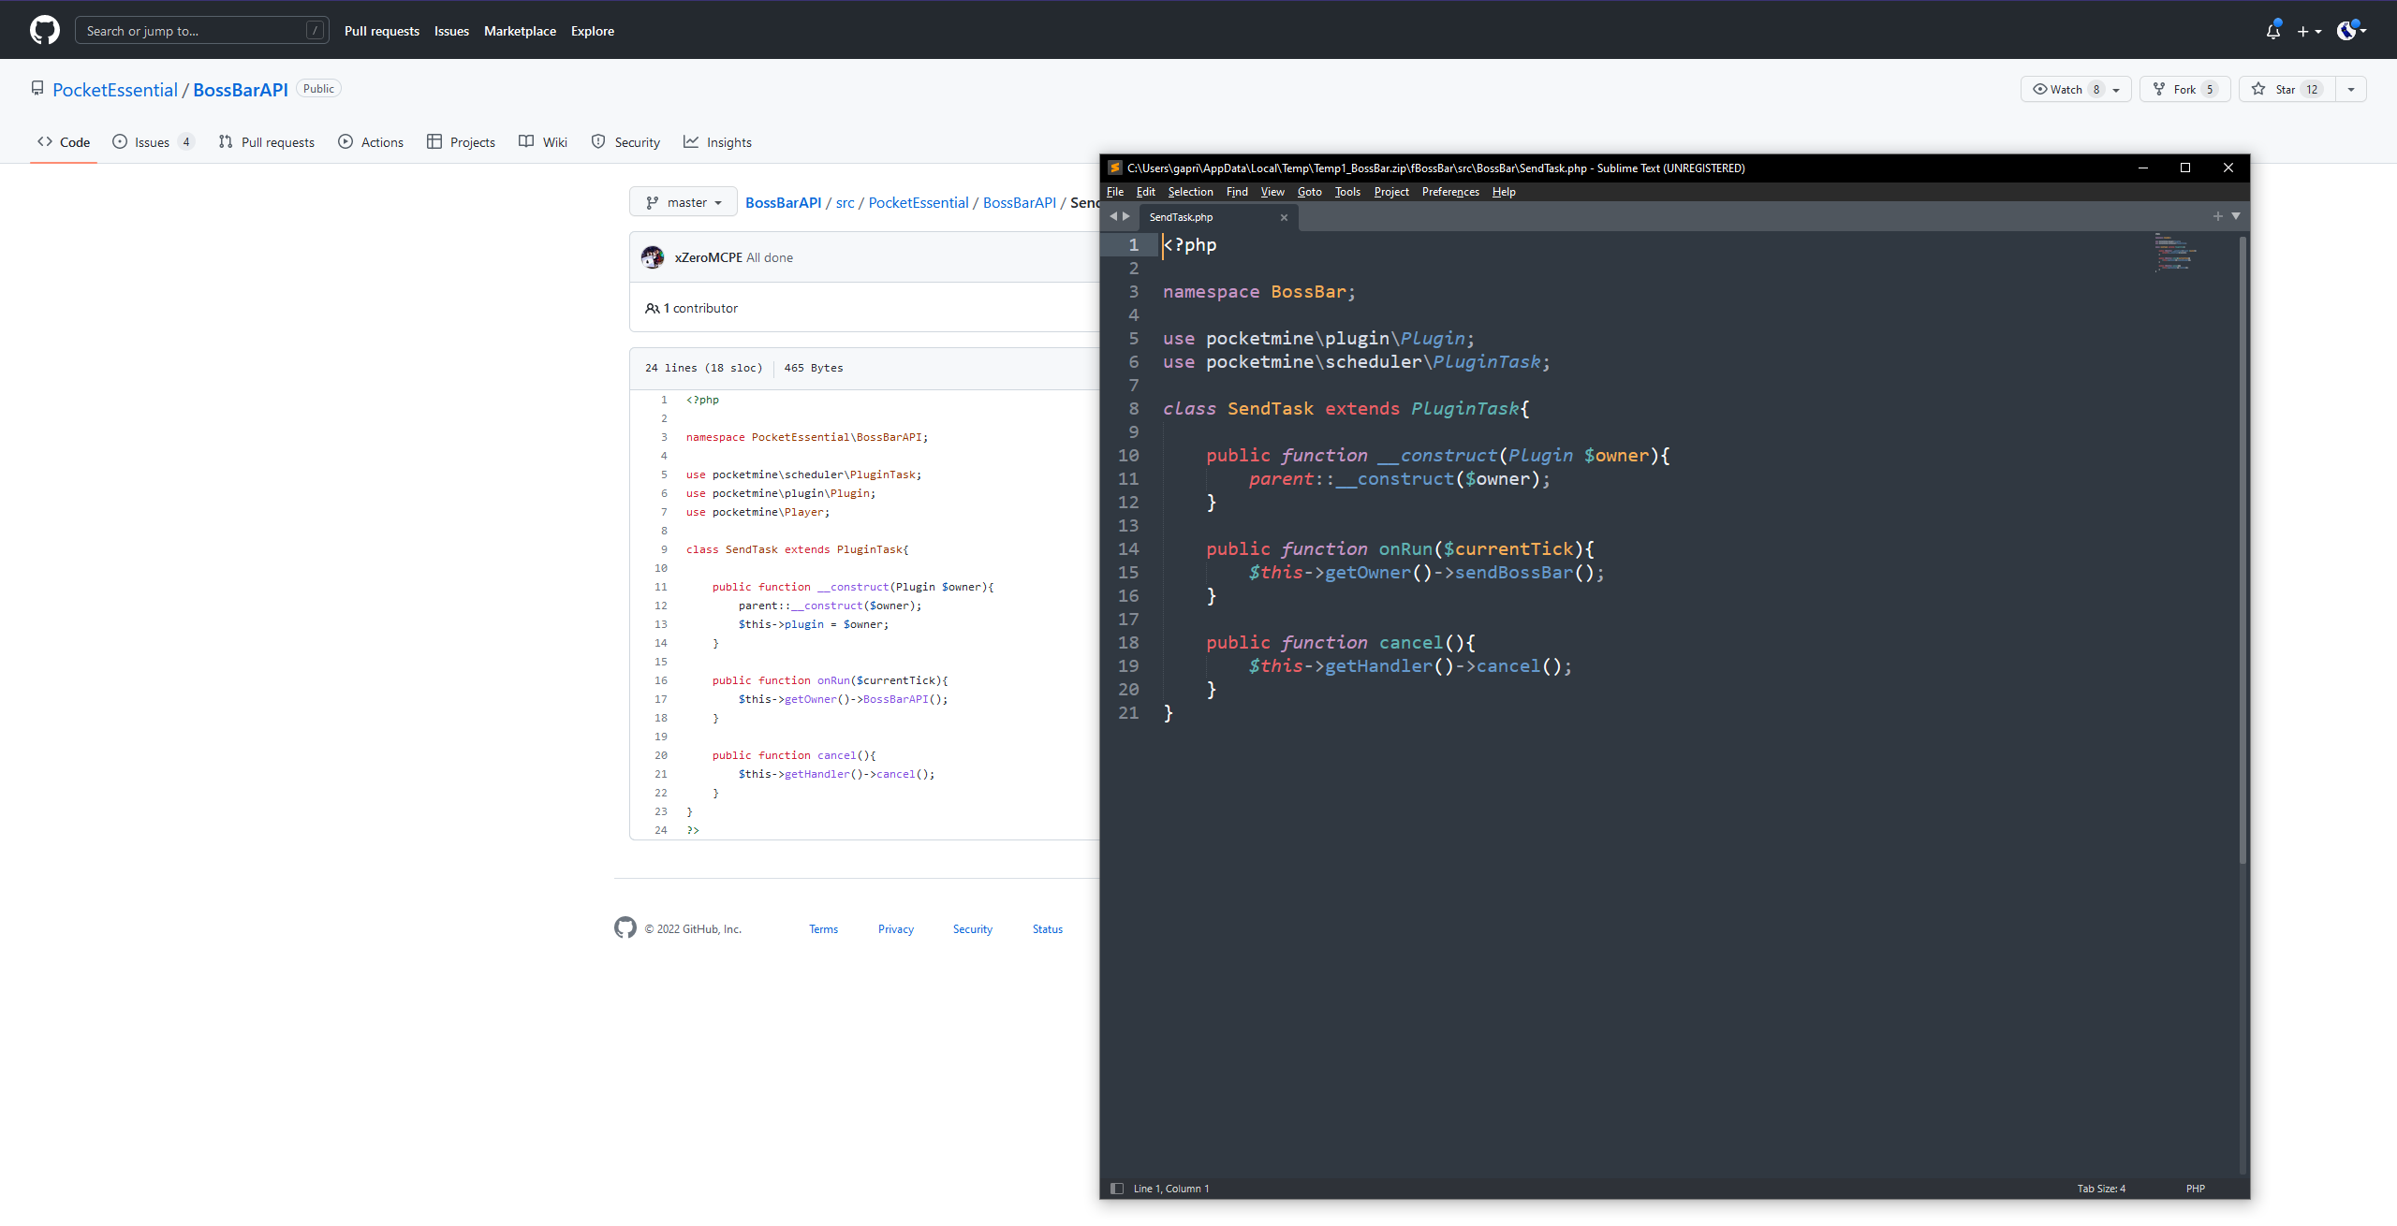Open the create-new plus dropdown in header
Screen dimensions: 2397x1226
coord(2308,31)
